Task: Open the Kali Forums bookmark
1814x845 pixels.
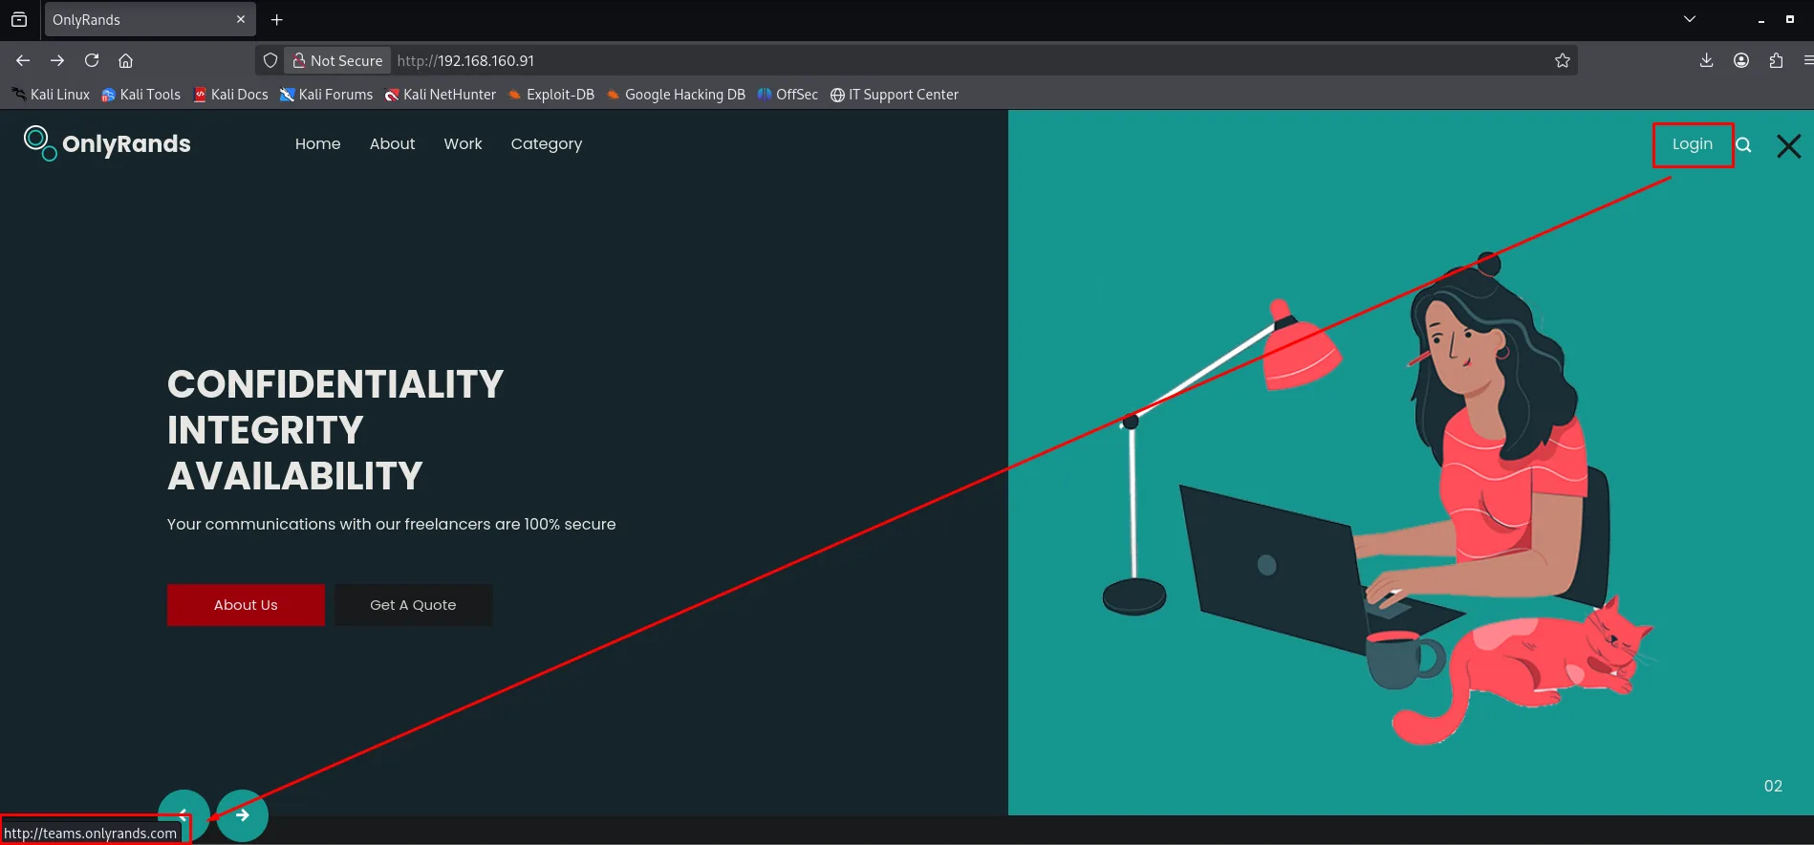Action: click(x=327, y=95)
